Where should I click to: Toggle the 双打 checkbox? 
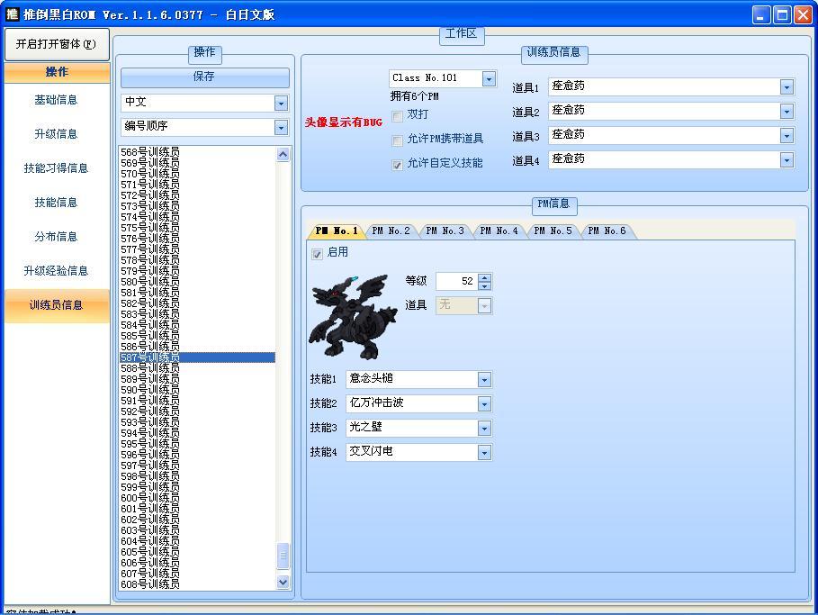pyautogui.click(x=397, y=116)
